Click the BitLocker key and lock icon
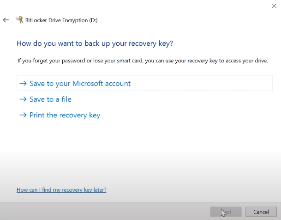The height and width of the screenshot is (220, 281). pyautogui.click(x=19, y=20)
